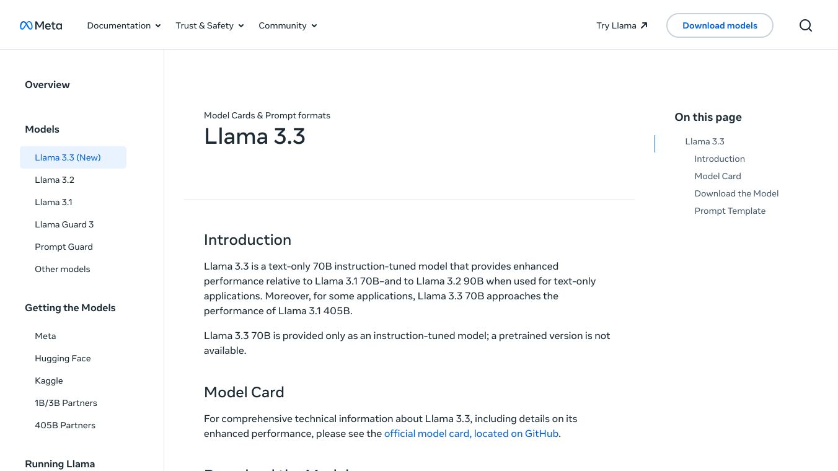The width and height of the screenshot is (838, 471).
Task: Select Llama 3.2 in the sidebar
Action: 55,180
